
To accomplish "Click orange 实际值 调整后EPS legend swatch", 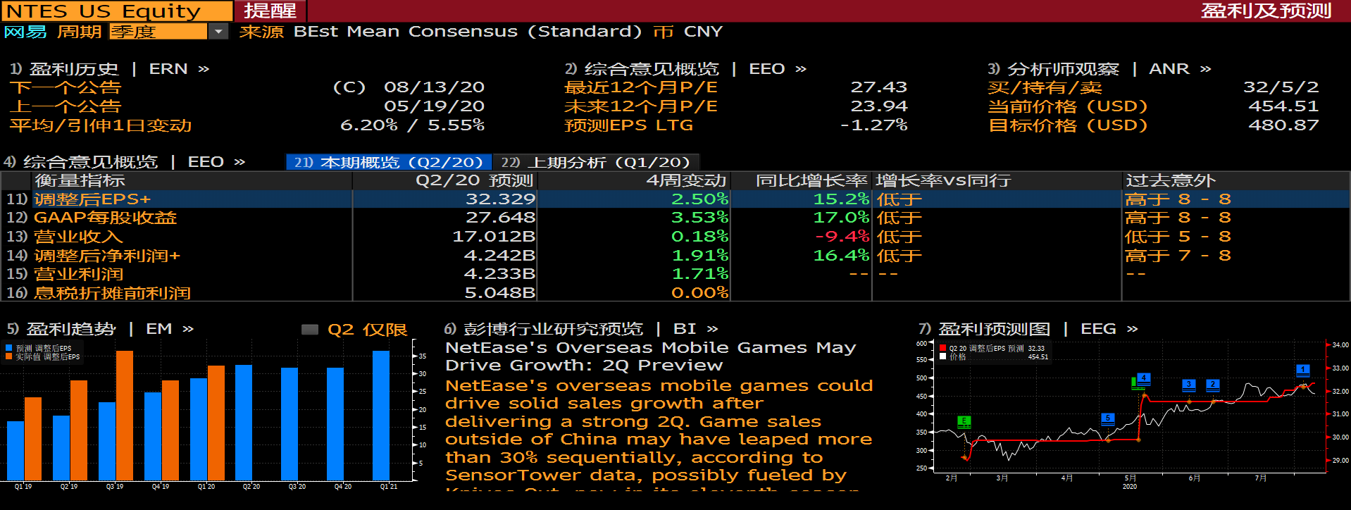I will [9, 356].
